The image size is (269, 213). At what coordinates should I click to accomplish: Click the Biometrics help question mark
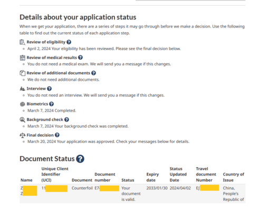tap(51, 104)
